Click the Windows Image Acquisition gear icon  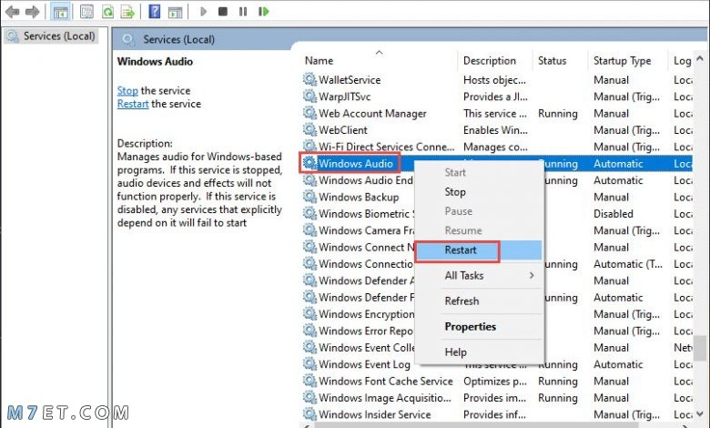pyautogui.click(x=309, y=398)
